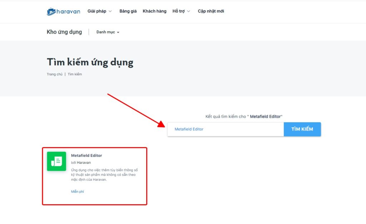
Task: Open the Danh mục category dropdown
Action: (x=108, y=32)
